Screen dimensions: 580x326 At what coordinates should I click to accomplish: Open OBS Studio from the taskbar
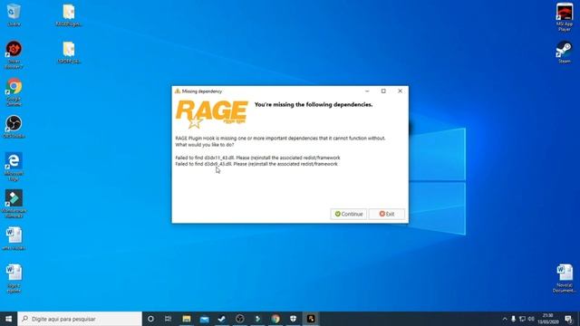[x=239, y=319]
